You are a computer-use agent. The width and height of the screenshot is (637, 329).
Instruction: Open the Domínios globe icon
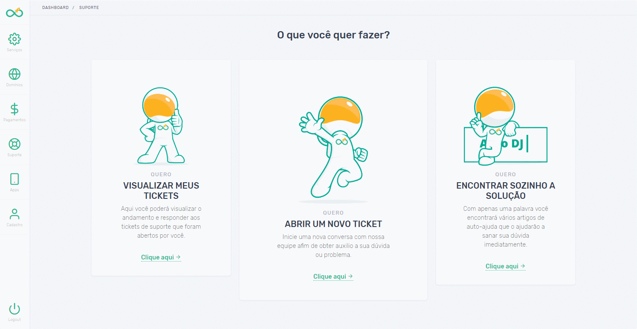[14, 74]
